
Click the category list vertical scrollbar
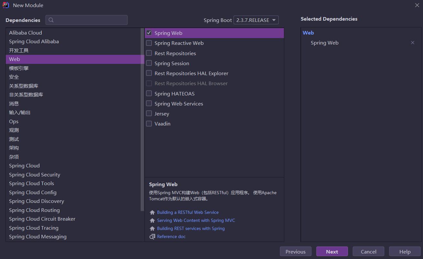pos(142,119)
